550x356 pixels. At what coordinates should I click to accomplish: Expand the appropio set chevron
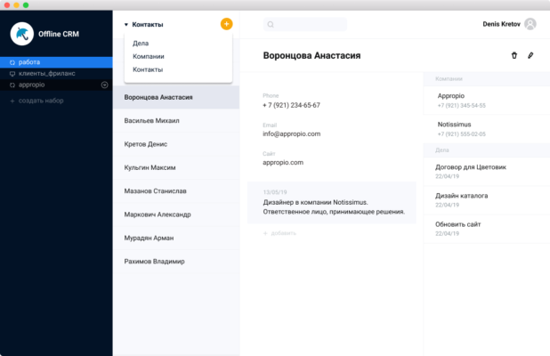pyautogui.click(x=104, y=85)
